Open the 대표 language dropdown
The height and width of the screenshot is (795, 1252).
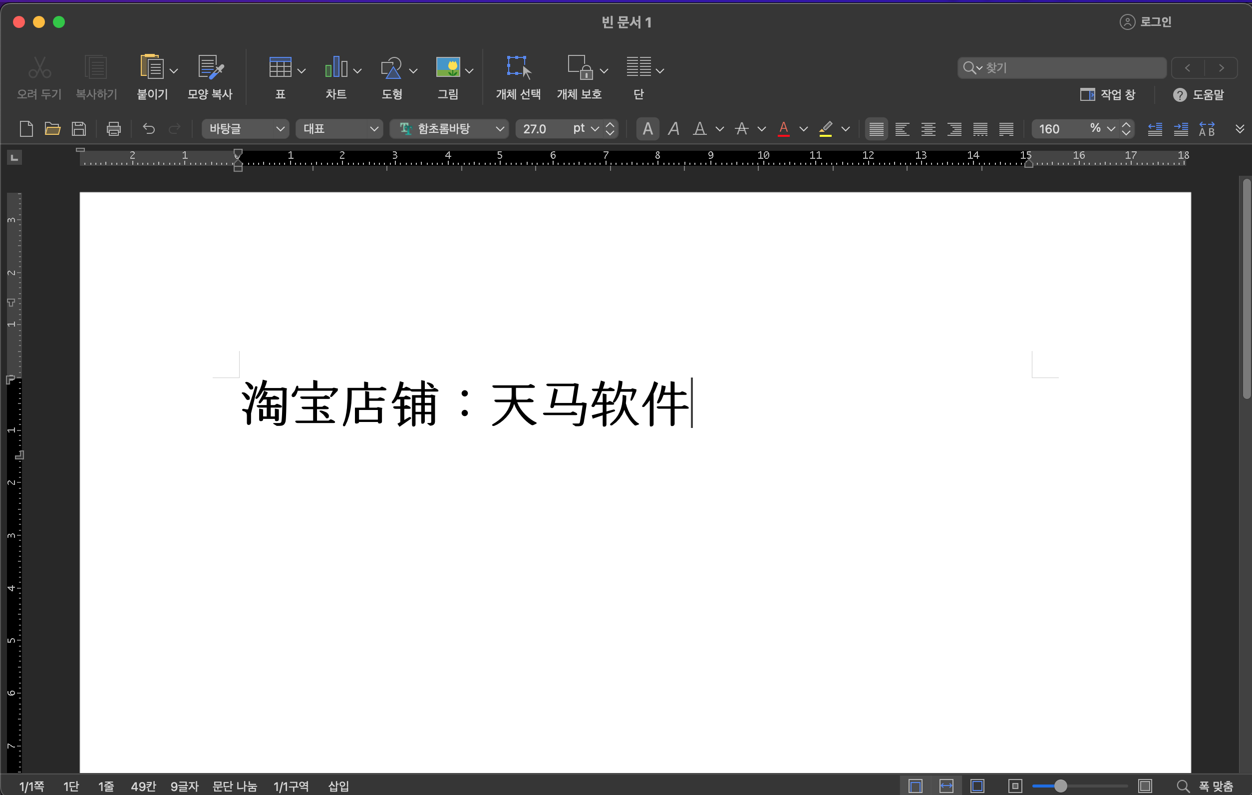339,128
